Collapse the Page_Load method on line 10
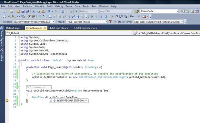The image size is (200, 123). [19, 67]
